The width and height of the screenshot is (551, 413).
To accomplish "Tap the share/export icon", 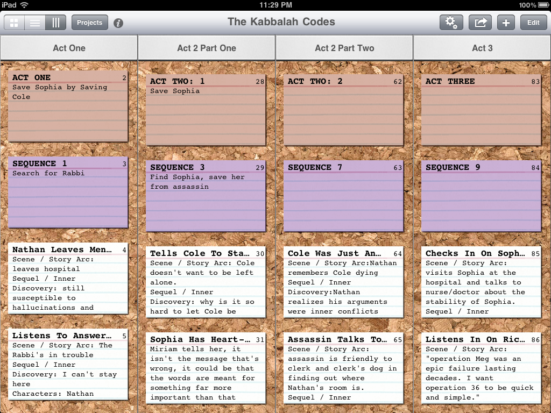I will click(x=481, y=23).
